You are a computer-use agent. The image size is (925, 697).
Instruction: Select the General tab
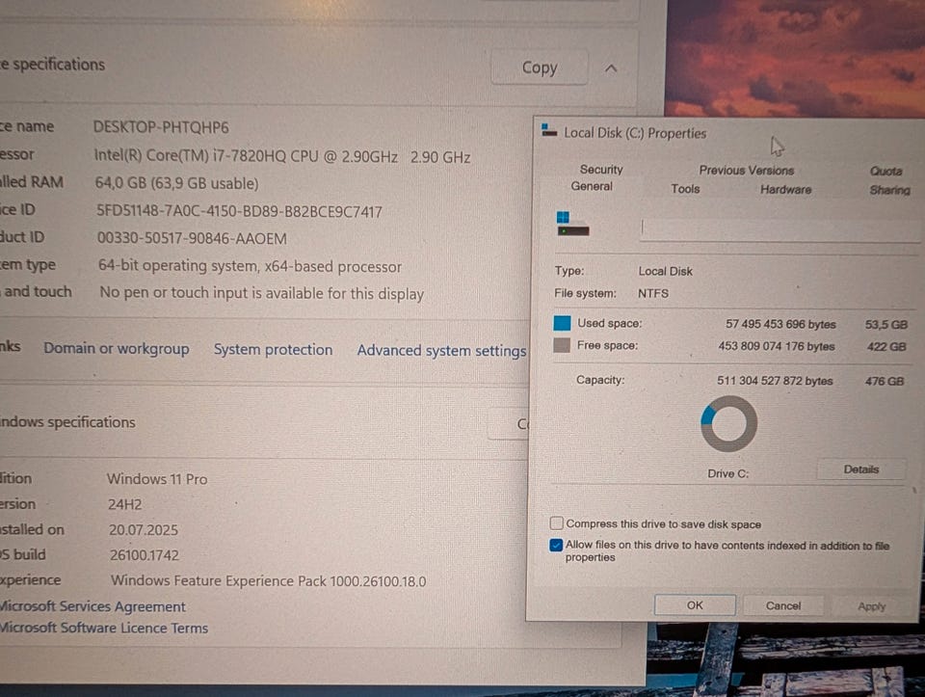pos(591,186)
